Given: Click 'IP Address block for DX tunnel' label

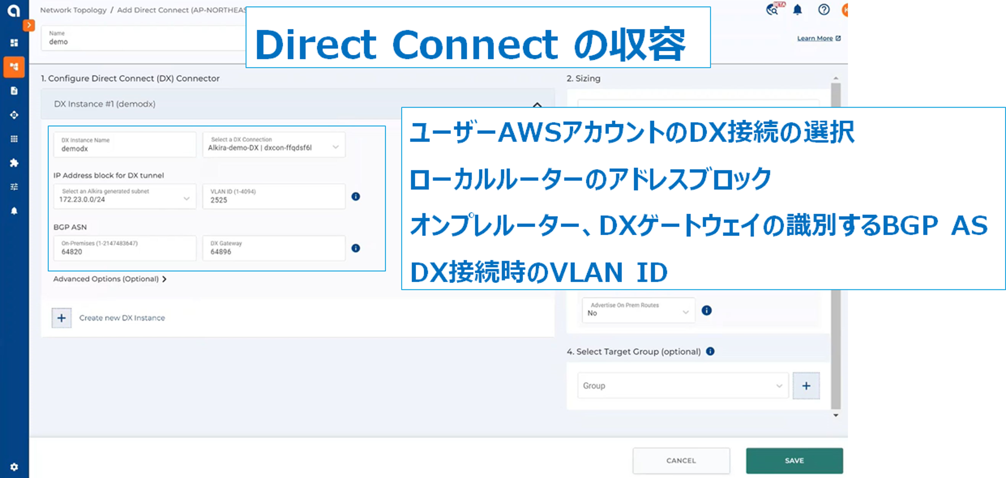Looking at the screenshot, I should 109,175.
